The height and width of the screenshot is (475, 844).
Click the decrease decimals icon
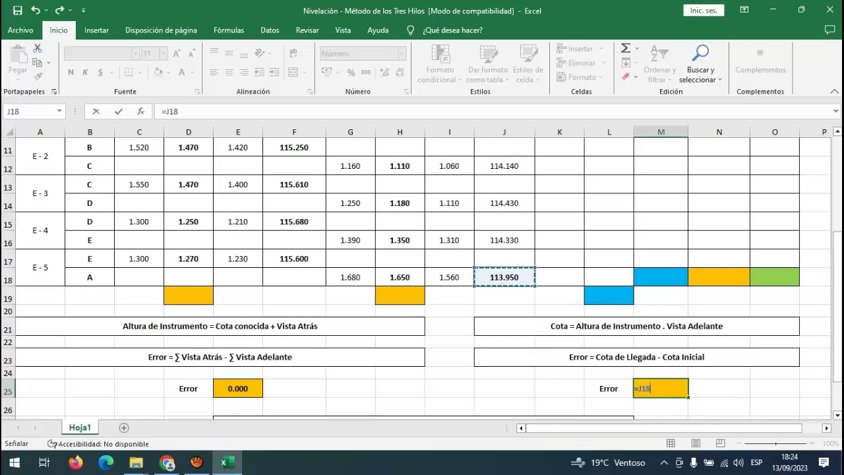click(398, 73)
